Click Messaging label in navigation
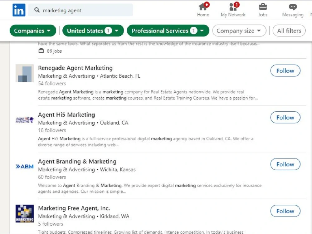 coord(293,15)
